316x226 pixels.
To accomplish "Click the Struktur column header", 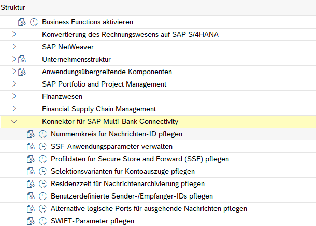I will pyautogui.click(x=13, y=7).
